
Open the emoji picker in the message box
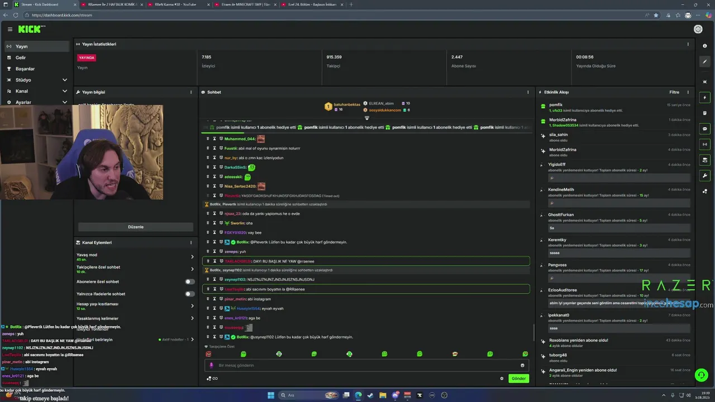coord(522,365)
